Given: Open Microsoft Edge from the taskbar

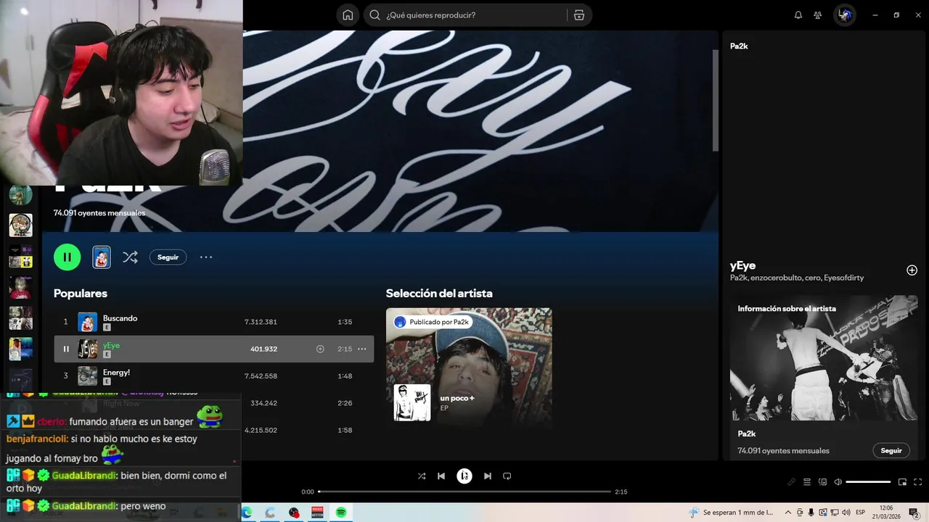Looking at the screenshot, I should 247,513.
